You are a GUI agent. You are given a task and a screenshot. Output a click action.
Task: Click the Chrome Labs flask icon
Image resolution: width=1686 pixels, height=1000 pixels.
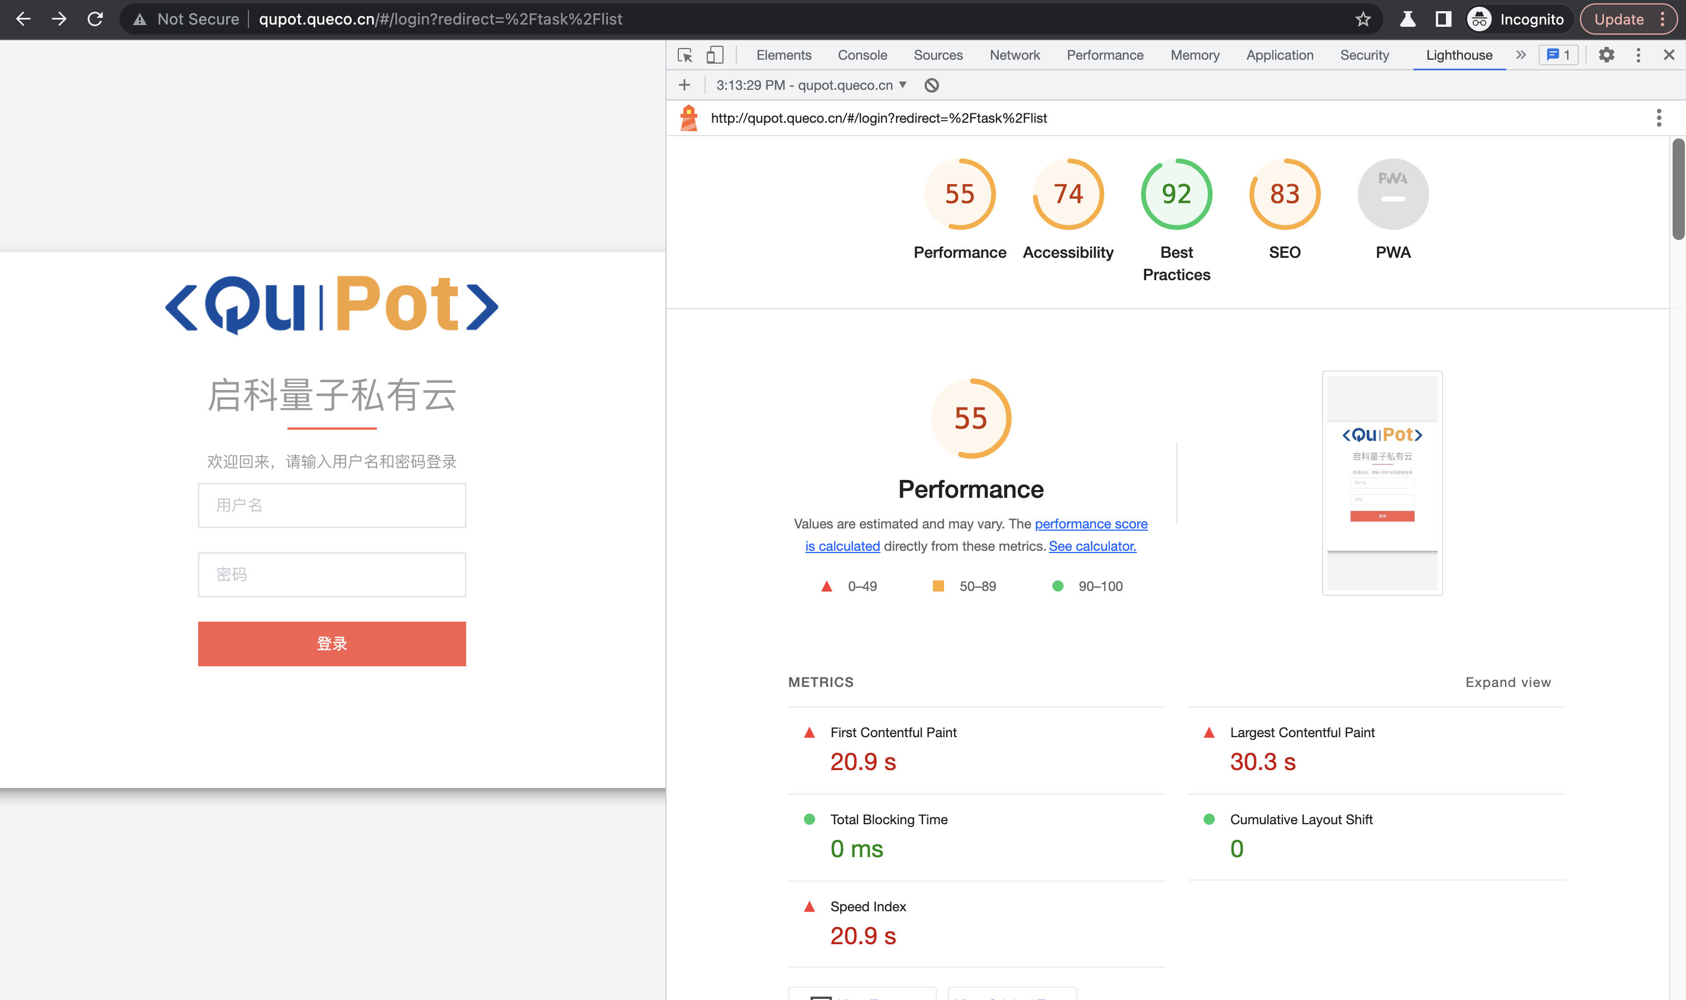pyautogui.click(x=1407, y=19)
